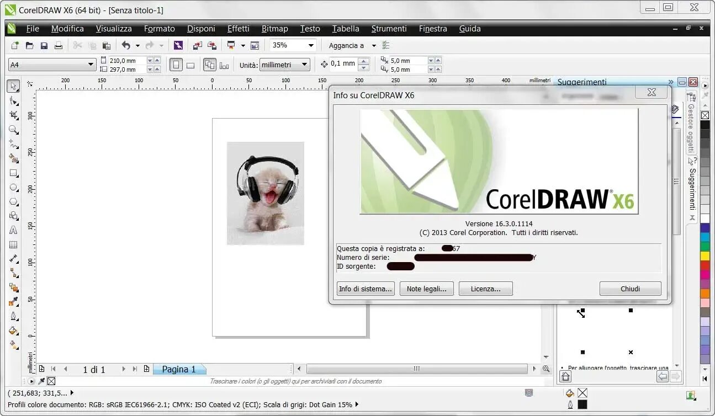Click the Suggerimenti home button
Image resolution: width=715 pixels, height=416 pixels.
[x=565, y=376]
